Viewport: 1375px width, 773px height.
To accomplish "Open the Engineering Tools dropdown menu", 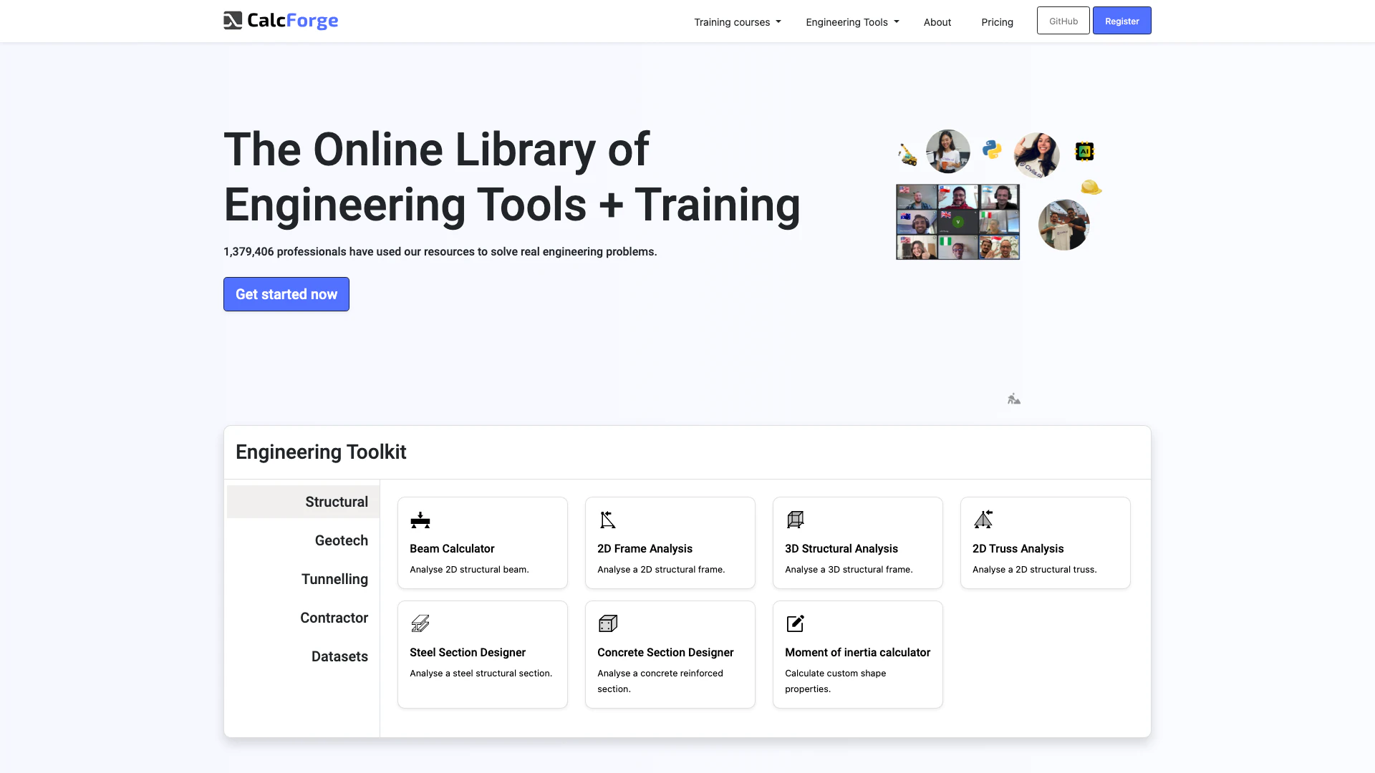I will [851, 22].
